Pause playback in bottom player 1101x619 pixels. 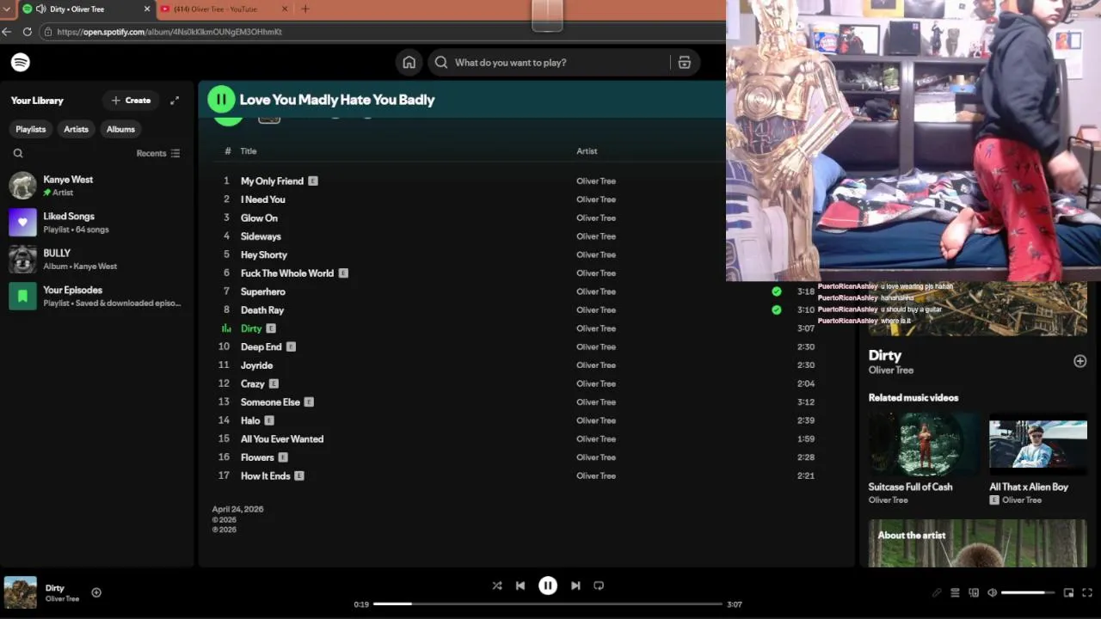pos(548,585)
